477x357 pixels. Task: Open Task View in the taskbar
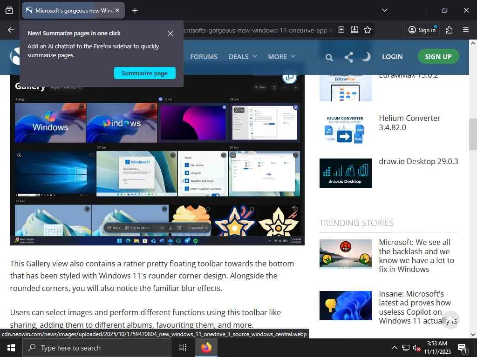[183, 348]
